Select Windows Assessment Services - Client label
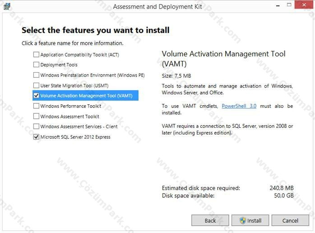The width and height of the screenshot is (315, 233). 79,126
